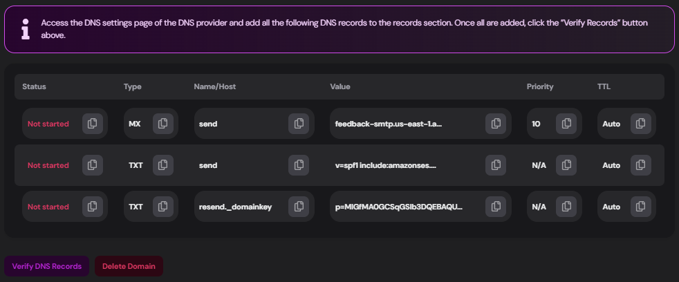Viewport: 679px width, 282px height.
Task: Copy the MX type value
Action: click(x=162, y=124)
